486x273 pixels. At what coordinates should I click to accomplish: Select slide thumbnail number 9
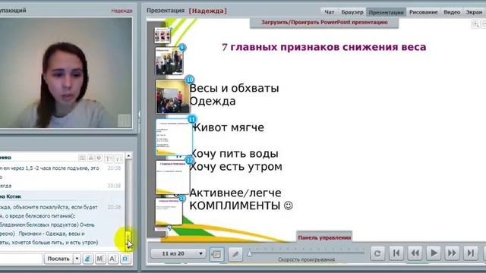(169, 61)
